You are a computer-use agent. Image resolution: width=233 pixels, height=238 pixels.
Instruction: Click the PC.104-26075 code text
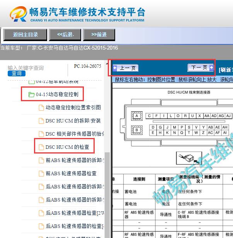(x=87, y=66)
